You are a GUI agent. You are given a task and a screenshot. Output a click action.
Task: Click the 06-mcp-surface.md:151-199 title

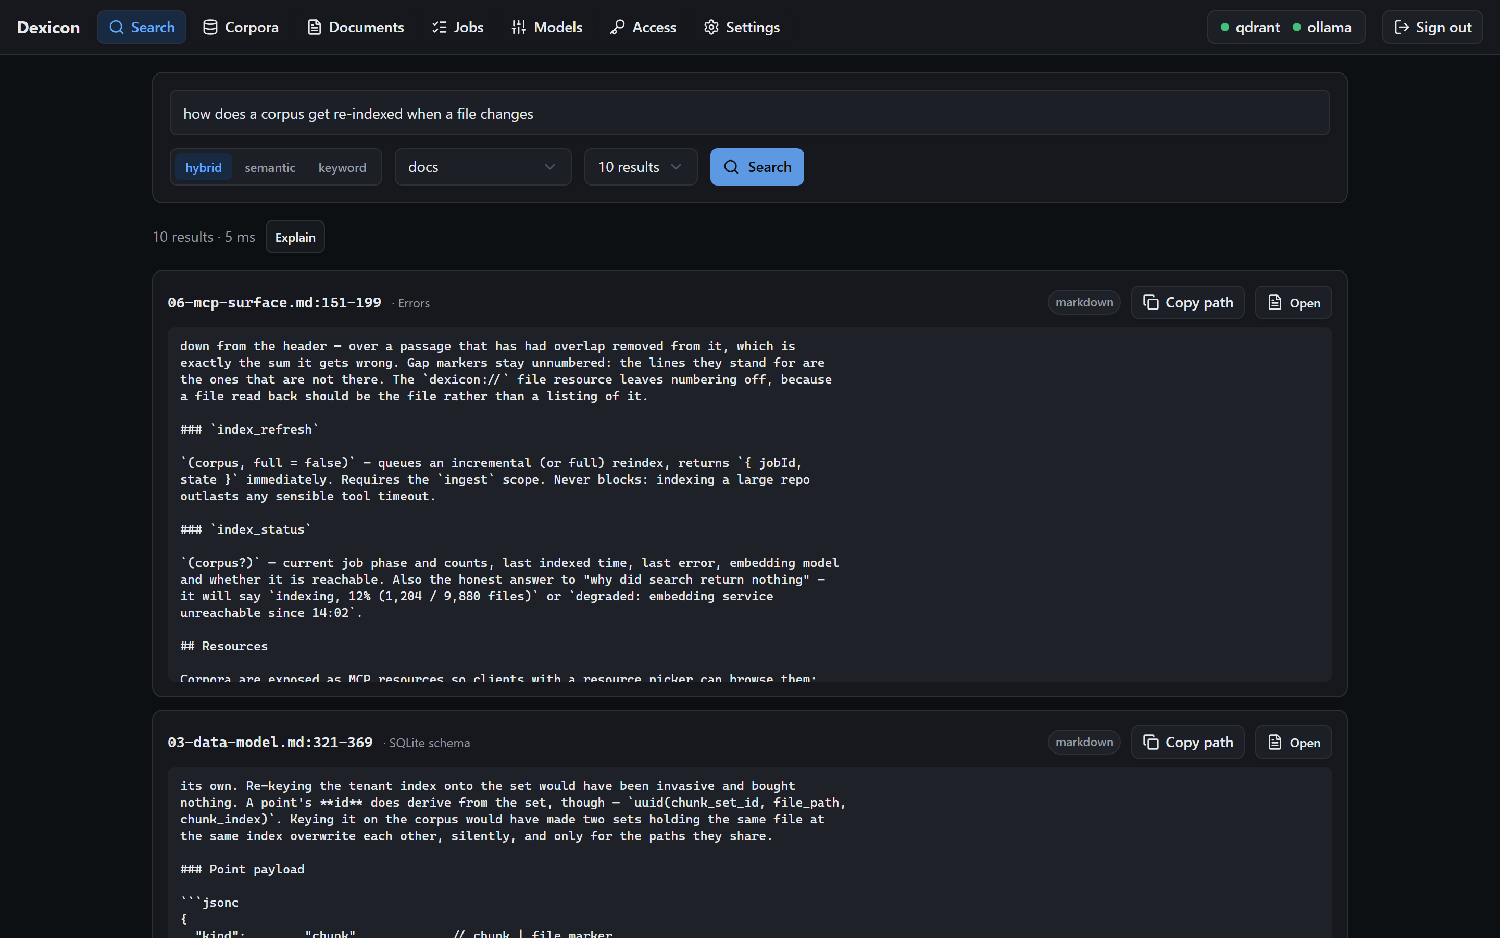pos(274,303)
